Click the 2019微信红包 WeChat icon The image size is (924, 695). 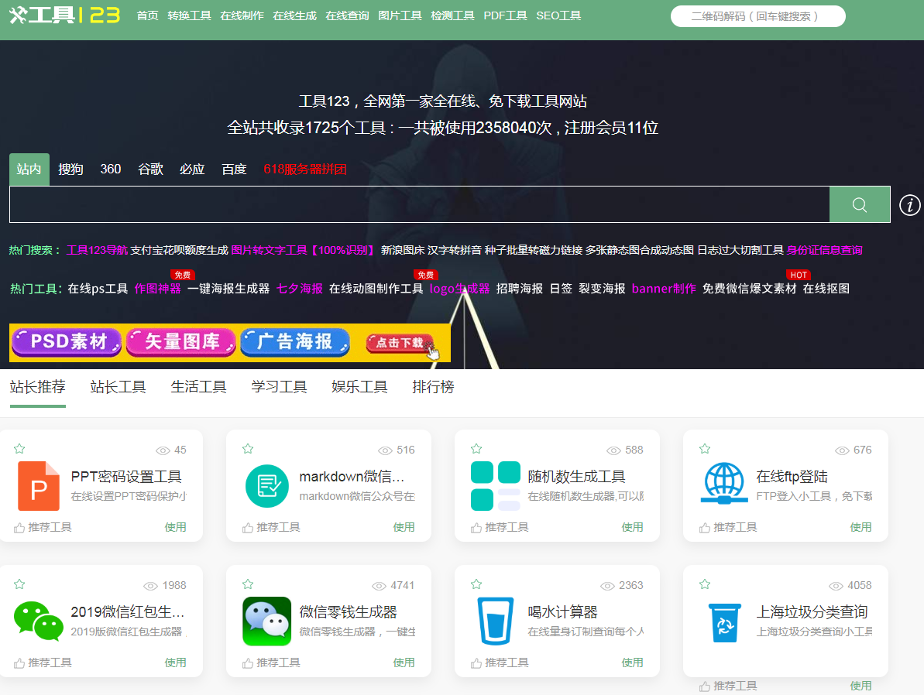39,621
